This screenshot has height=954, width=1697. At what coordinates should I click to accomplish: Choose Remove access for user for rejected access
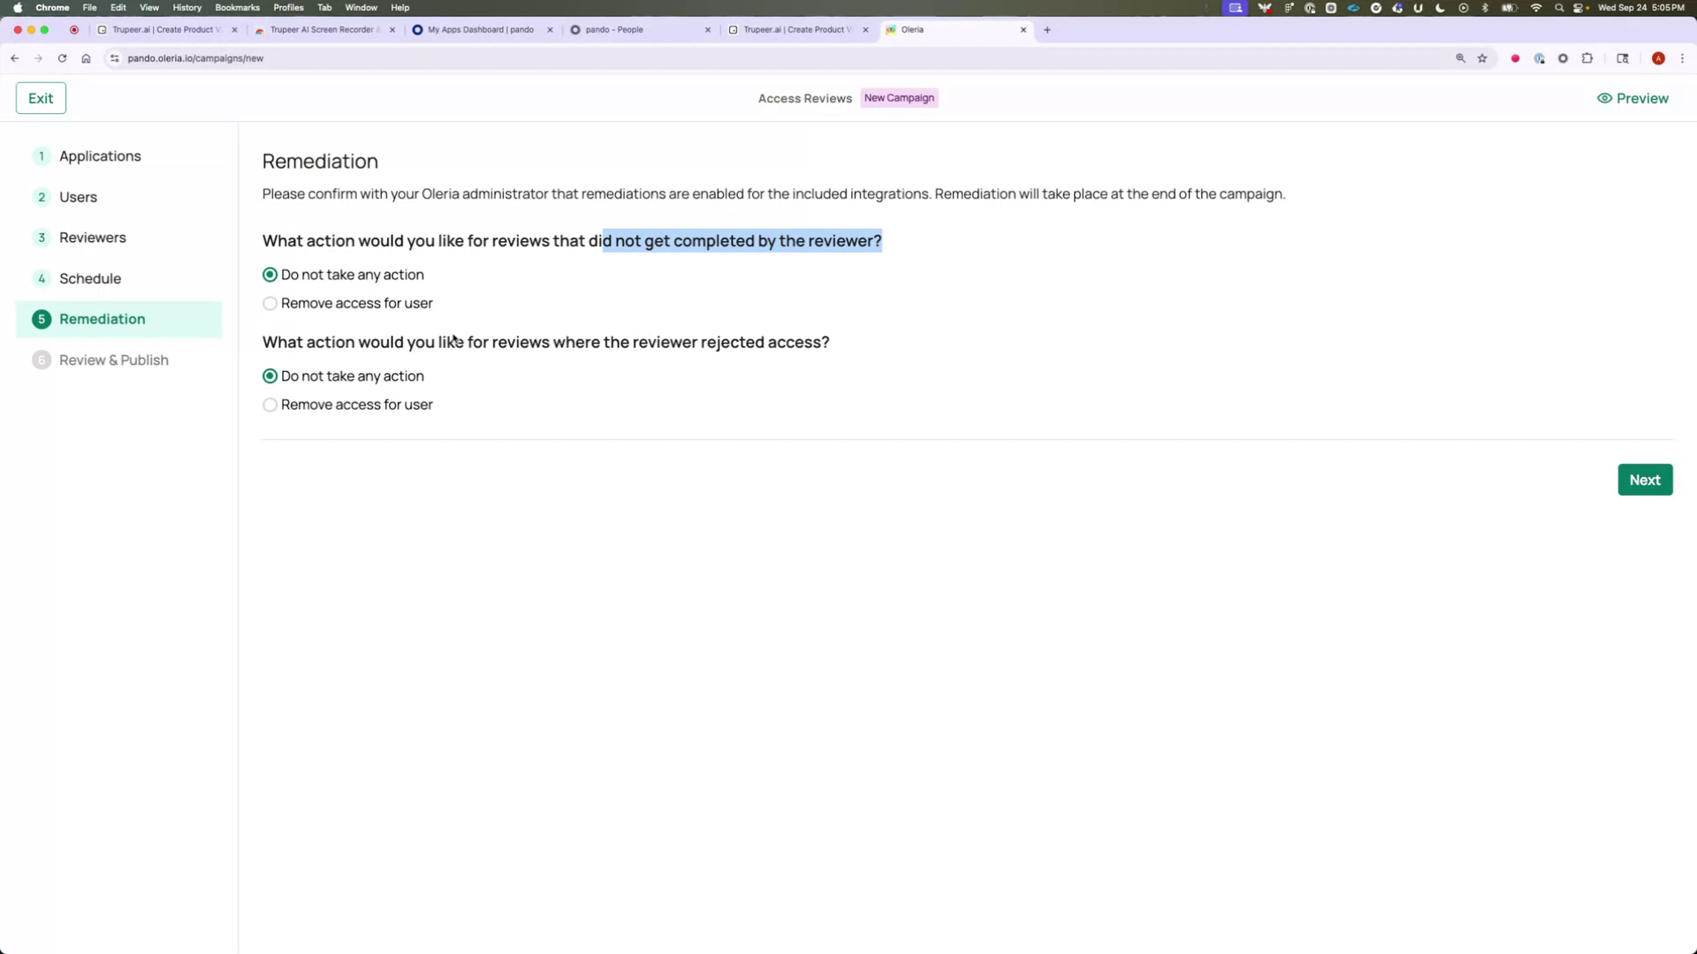tap(270, 405)
